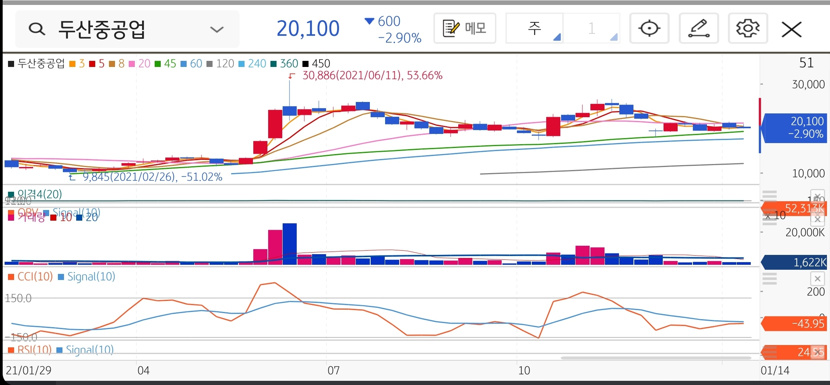This screenshot has height=385, width=830.
Task: Select the 3-period moving average swatch
Action: (72, 64)
